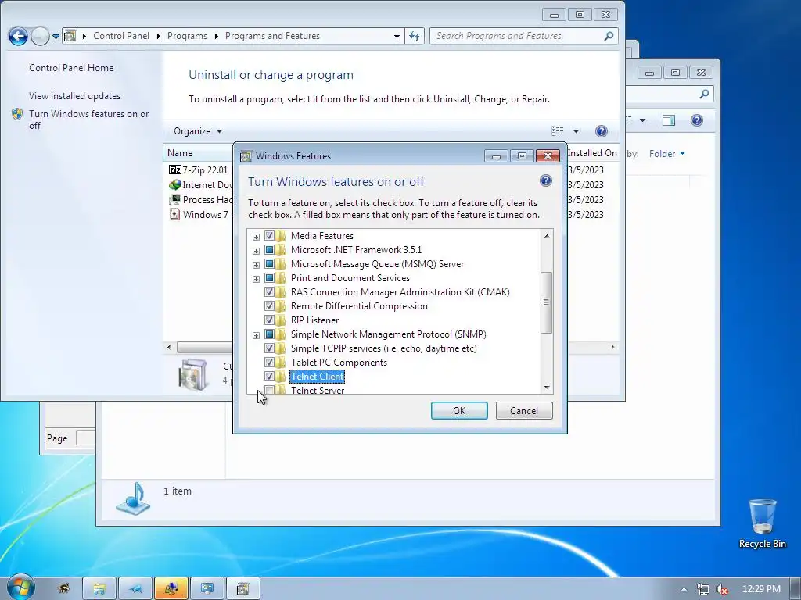Click Programs breadcrumb in address bar
Viewport: 801px width, 600px height.
[187, 36]
